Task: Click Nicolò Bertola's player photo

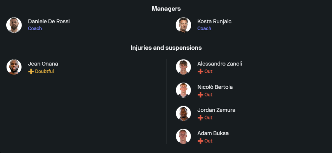Action: [x=183, y=90]
